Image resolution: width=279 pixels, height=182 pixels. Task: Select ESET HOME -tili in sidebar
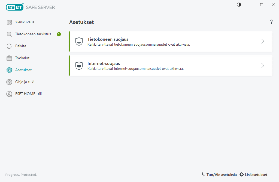(28, 94)
